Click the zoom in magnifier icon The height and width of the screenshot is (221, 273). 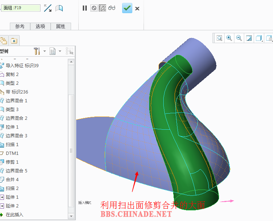(x=229, y=38)
